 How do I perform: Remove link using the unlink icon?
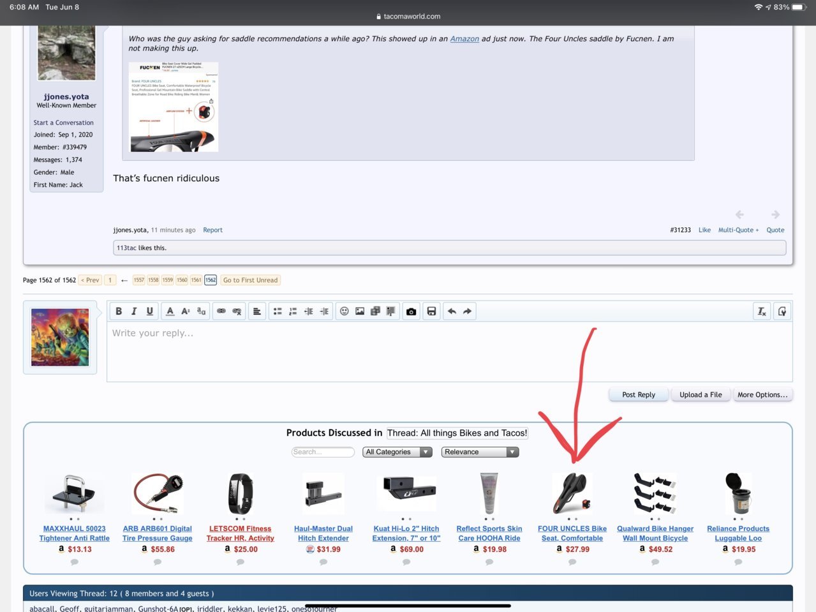[237, 311]
